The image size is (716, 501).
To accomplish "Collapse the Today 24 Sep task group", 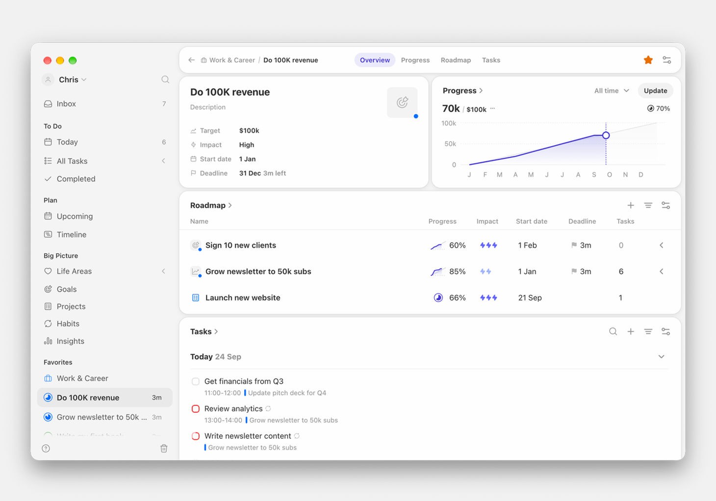I will 661,357.
